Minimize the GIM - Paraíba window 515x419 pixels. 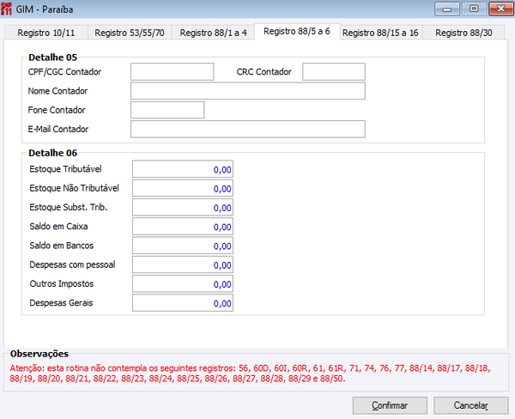(447, 9)
